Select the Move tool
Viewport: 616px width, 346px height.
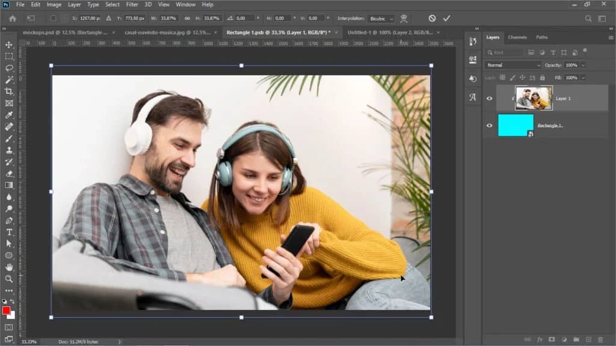[x=9, y=44]
